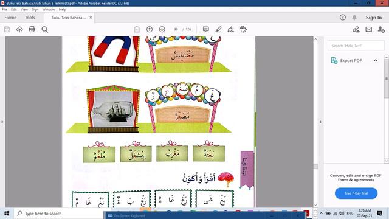This screenshot has height=219, width=389.
Task: Open the Find text magnifier tool
Action: point(44,29)
